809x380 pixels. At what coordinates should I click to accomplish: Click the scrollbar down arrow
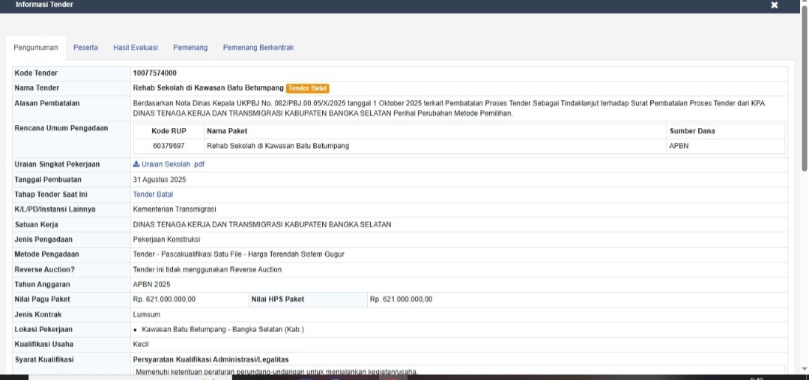click(x=805, y=368)
